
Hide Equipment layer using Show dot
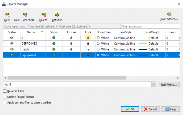(x=54, y=55)
